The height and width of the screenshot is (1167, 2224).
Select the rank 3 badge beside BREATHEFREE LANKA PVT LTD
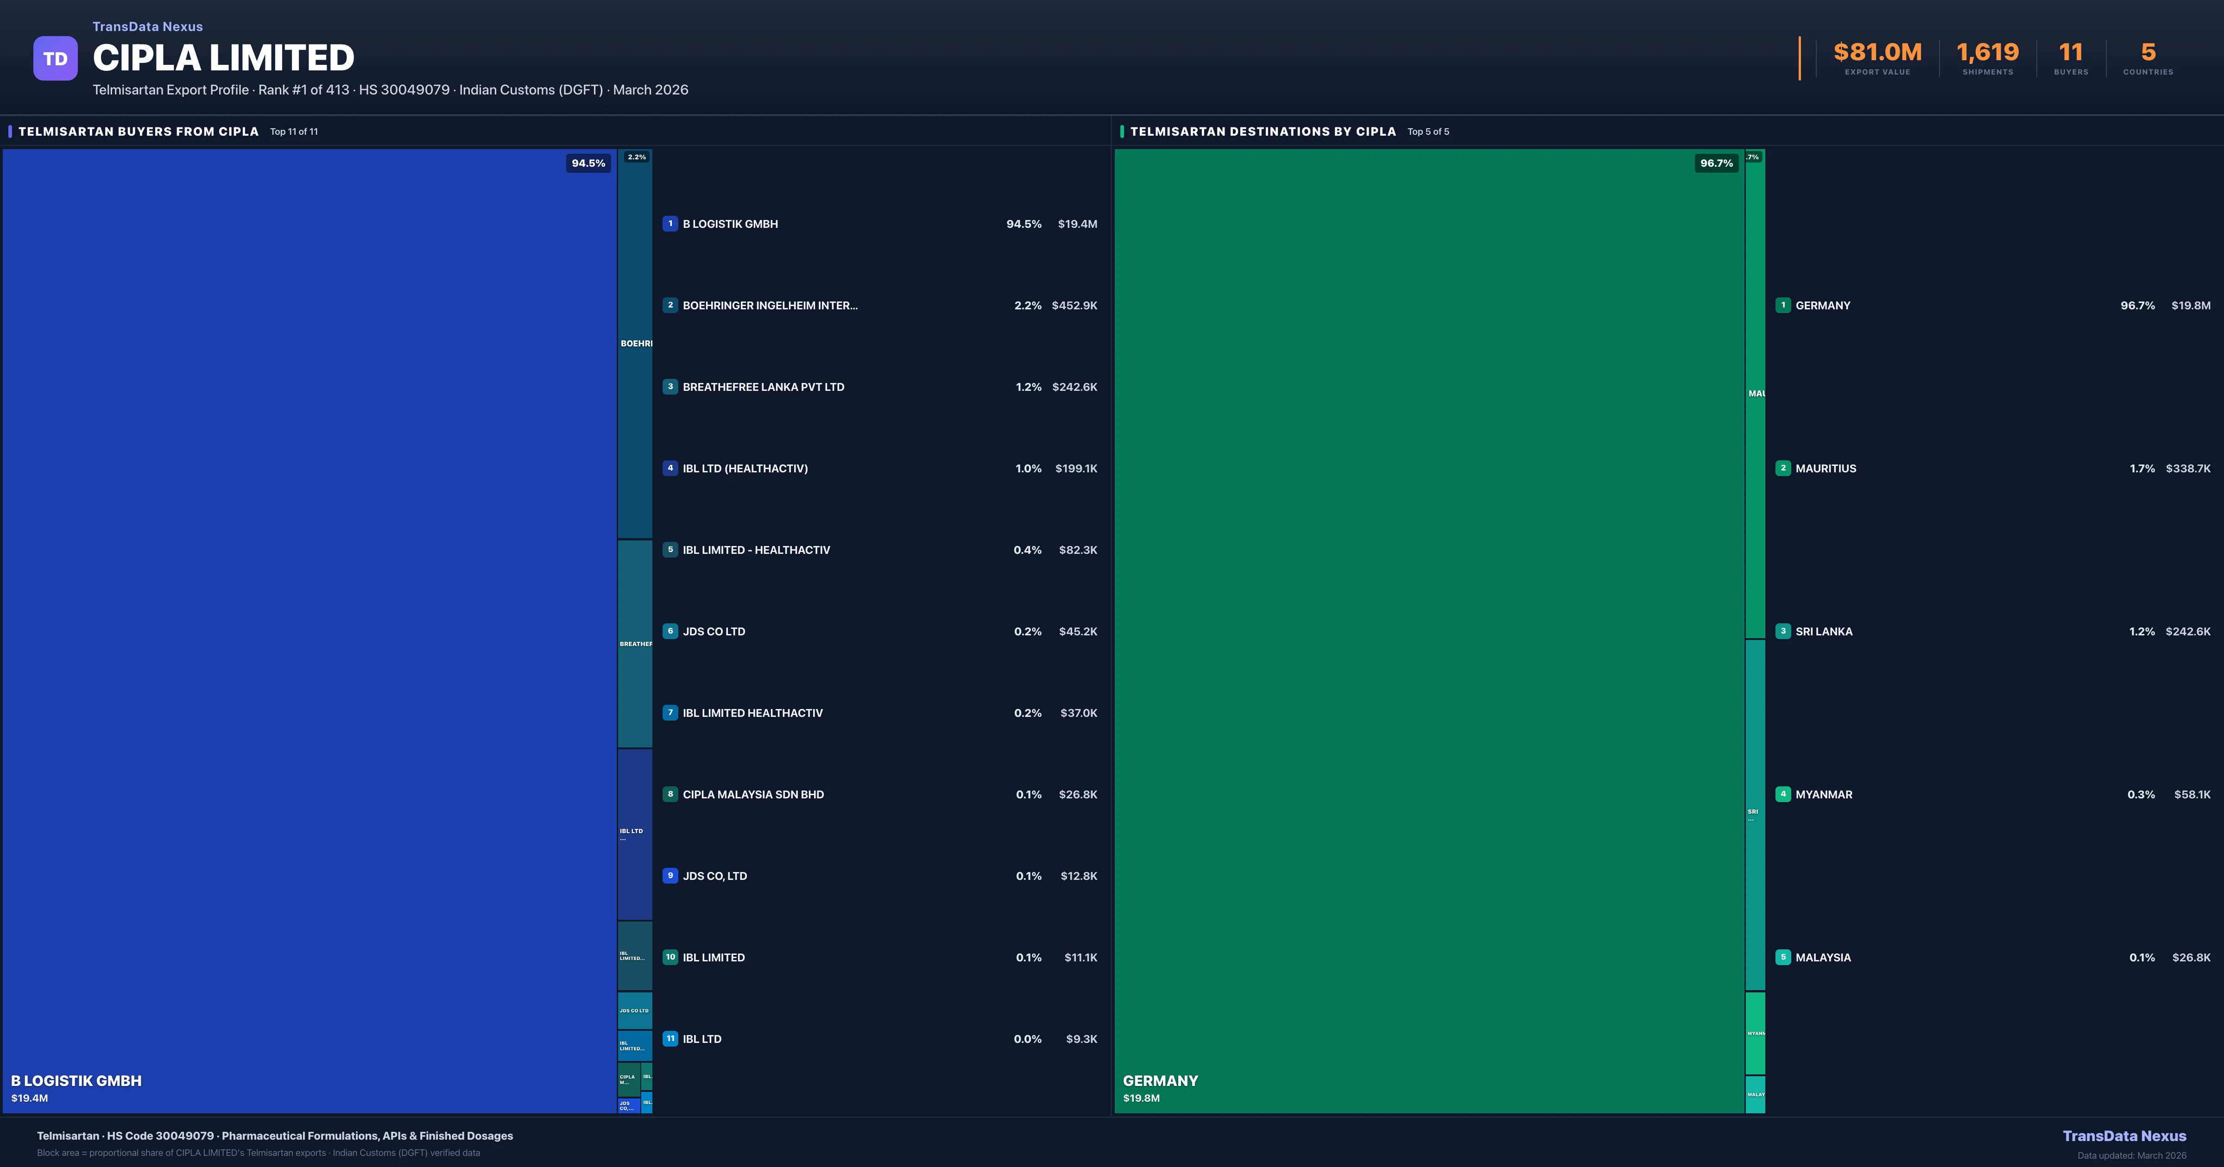tap(671, 387)
